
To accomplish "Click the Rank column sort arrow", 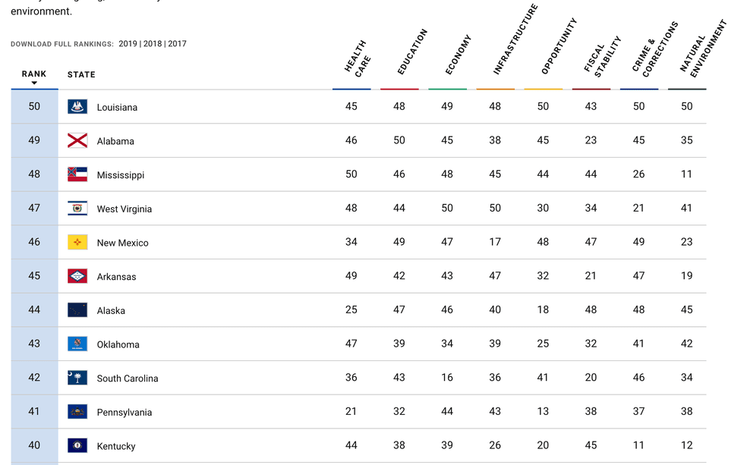I will pos(34,83).
